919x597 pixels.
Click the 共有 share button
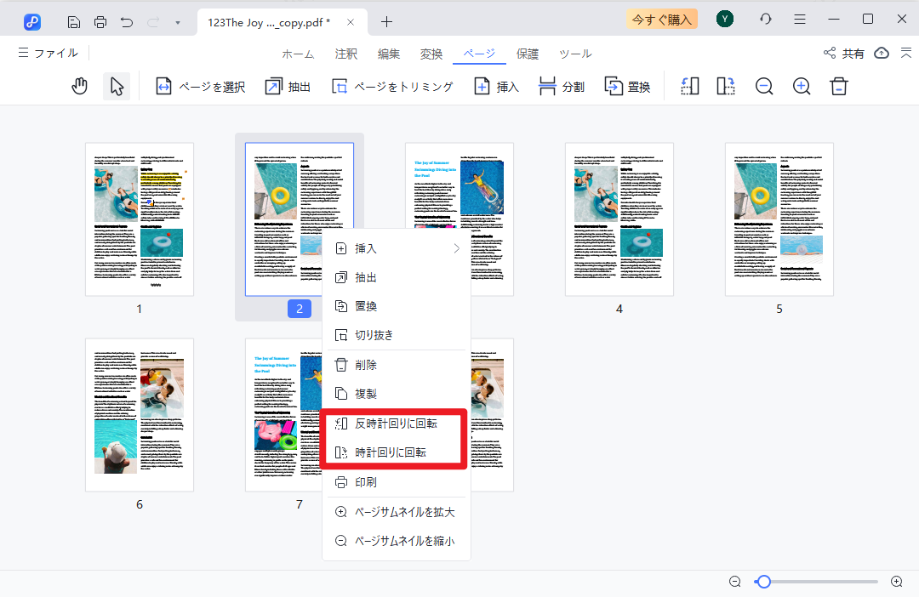click(844, 54)
